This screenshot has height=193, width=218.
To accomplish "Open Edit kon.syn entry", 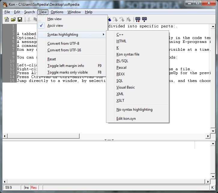I will pyautogui.click(x=138, y=119).
